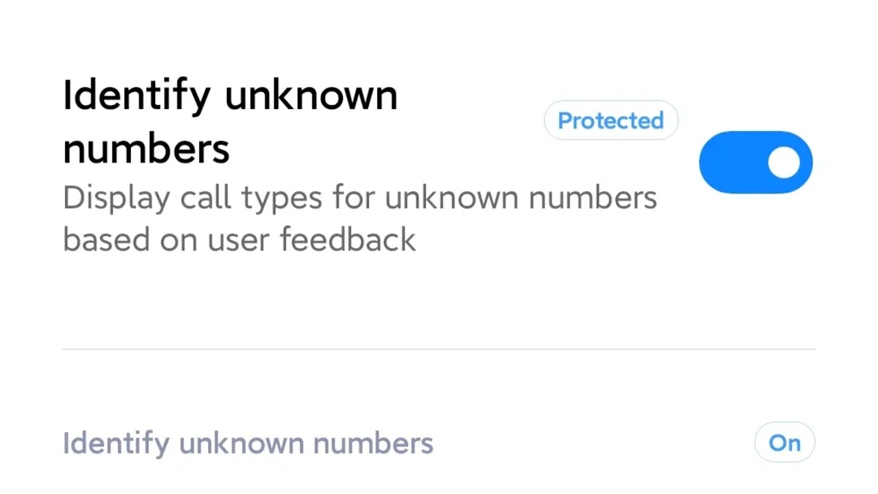Screen dimensions: 878x494
Task: Toggle off Identify unknown numbers switch
Action: 755,163
